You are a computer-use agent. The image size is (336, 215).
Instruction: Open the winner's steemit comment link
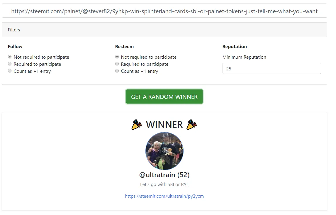click(x=164, y=196)
